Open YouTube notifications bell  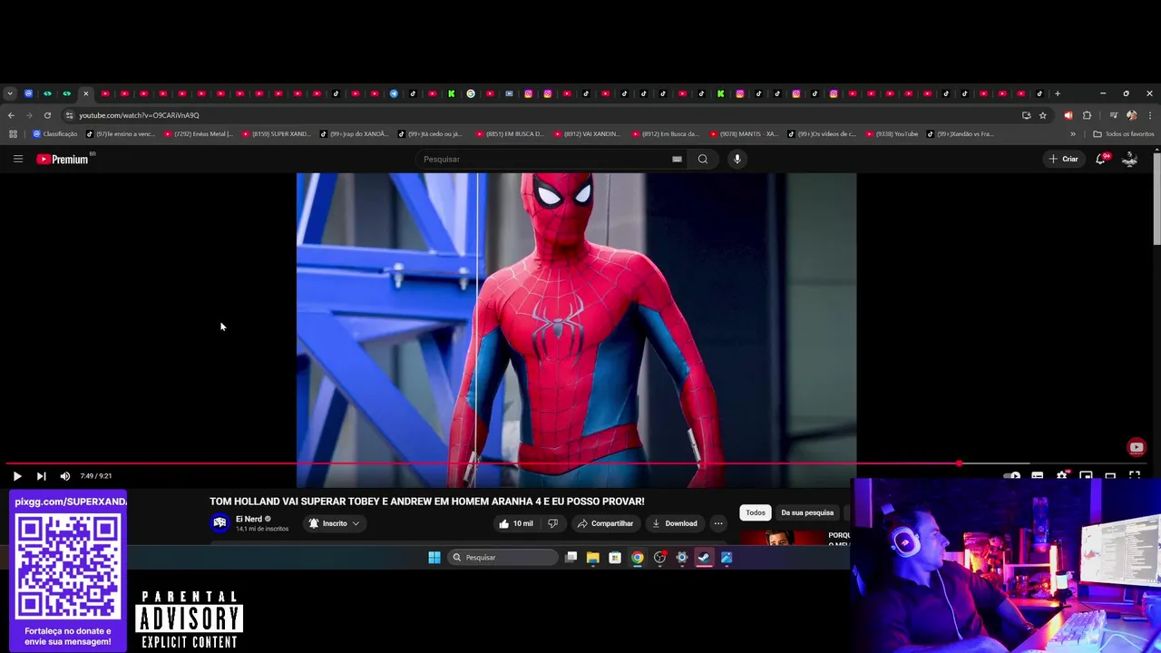click(1101, 159)
